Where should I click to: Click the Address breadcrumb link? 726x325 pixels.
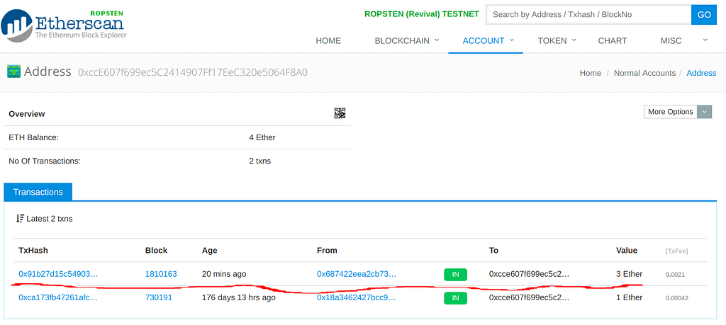click(x=701, y=73)
